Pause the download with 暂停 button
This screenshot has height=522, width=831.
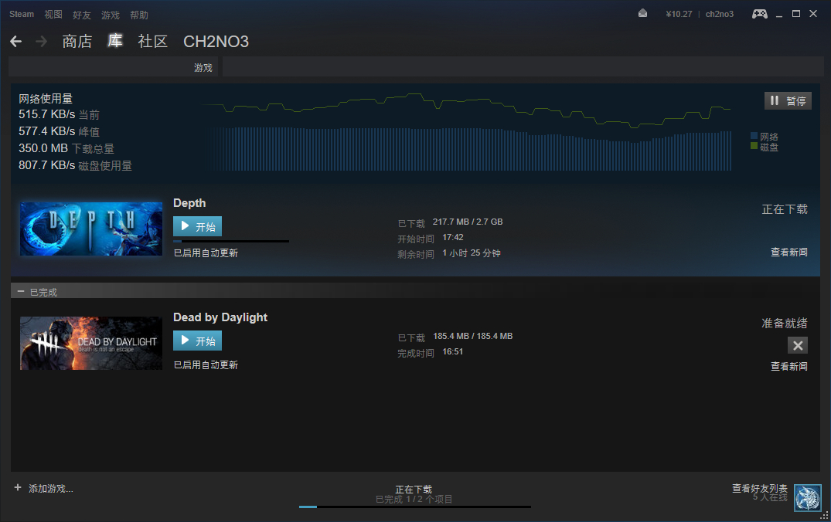pyautogui.click(x=788, y=100)
